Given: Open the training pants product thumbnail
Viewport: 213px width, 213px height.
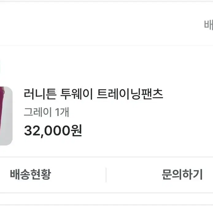Looking at the screenshot, I should click(6, 116).
